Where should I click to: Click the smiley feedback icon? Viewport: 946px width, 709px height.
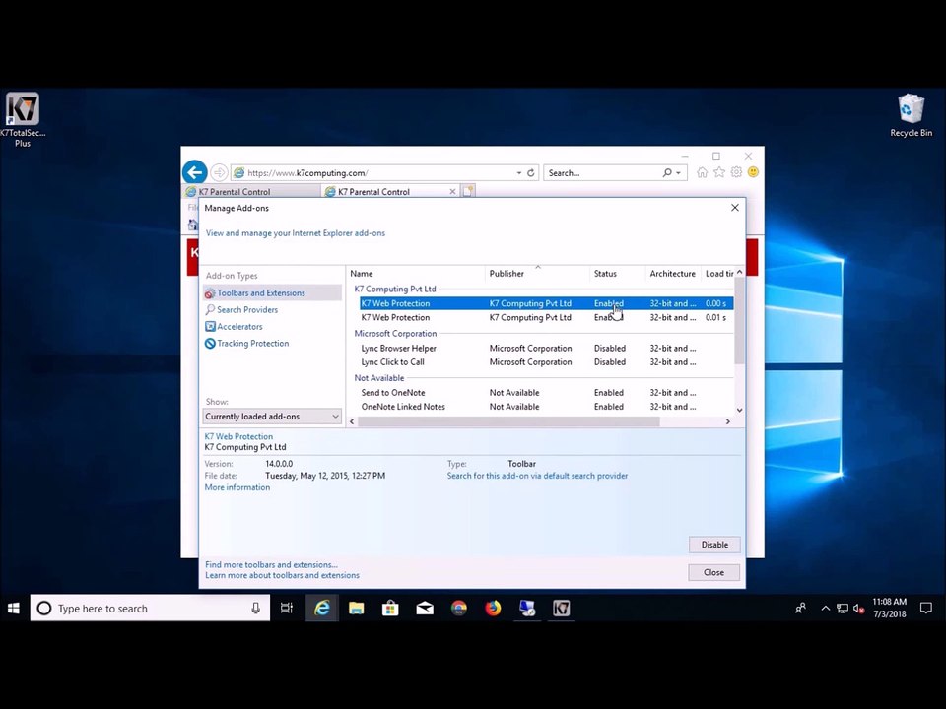click(x=753, y=172)
